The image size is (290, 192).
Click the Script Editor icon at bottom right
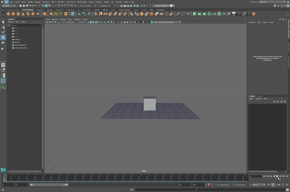(287, 190)
